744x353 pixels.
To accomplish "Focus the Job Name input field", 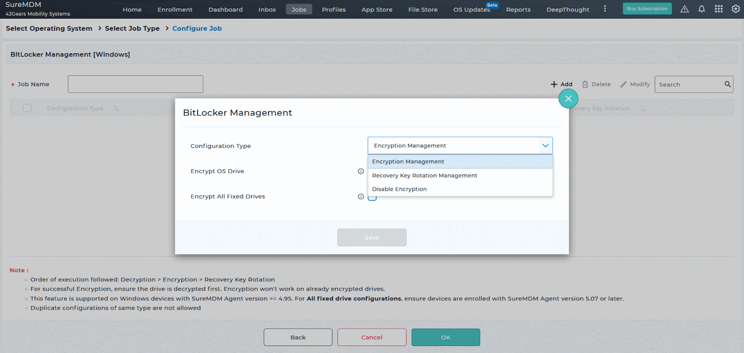I will (135, 84).
